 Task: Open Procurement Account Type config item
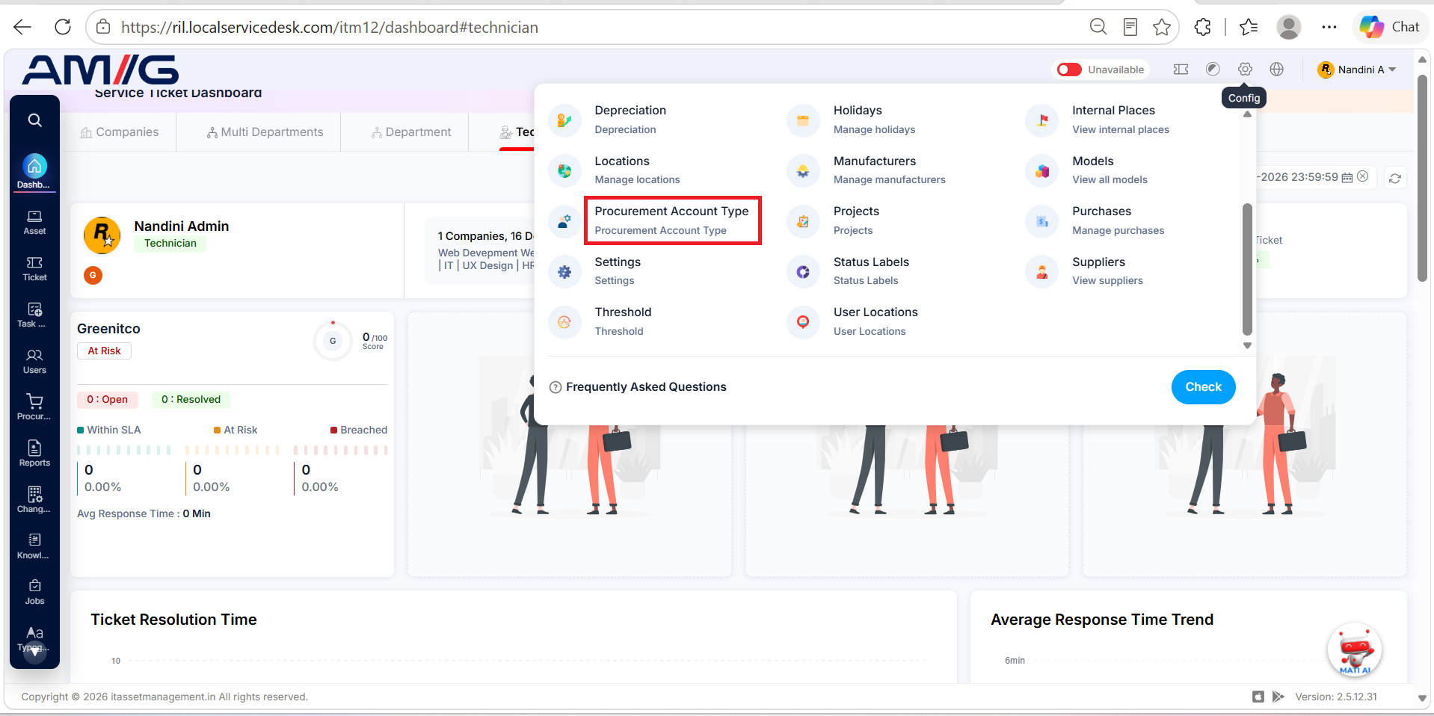(671, 220)
